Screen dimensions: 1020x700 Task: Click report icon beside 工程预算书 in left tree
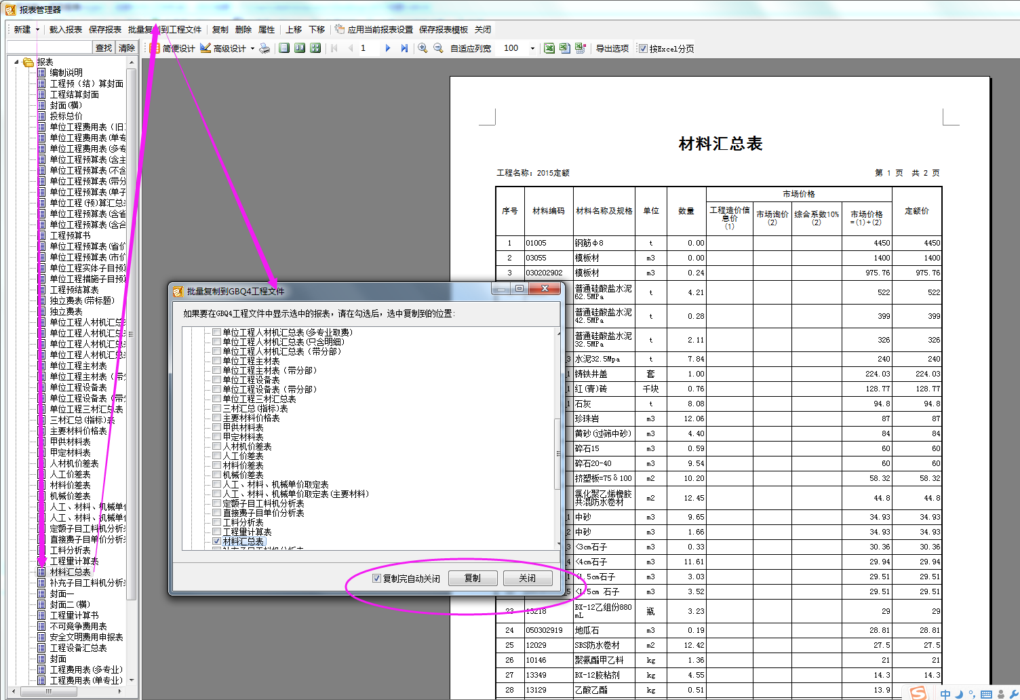pyautogui.click(x=42, y=235)
